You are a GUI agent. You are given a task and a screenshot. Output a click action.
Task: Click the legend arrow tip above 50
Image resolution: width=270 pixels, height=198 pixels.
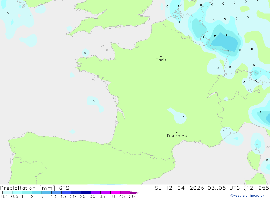click(x=135, y=193)
